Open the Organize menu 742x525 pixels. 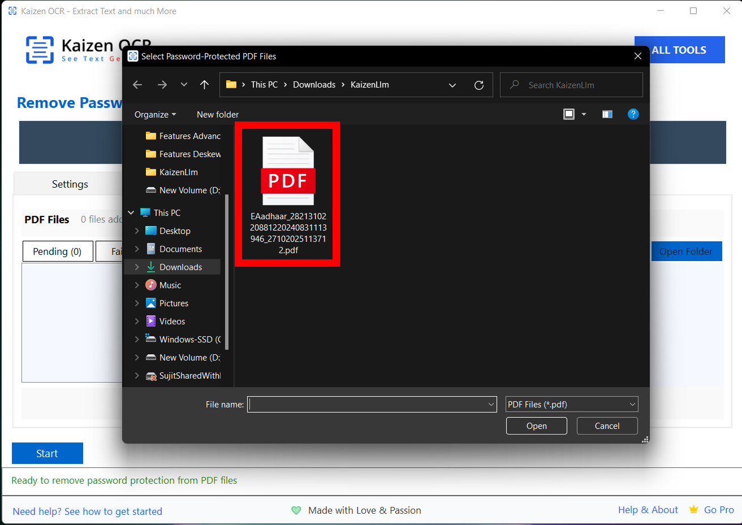click(155, 114)
